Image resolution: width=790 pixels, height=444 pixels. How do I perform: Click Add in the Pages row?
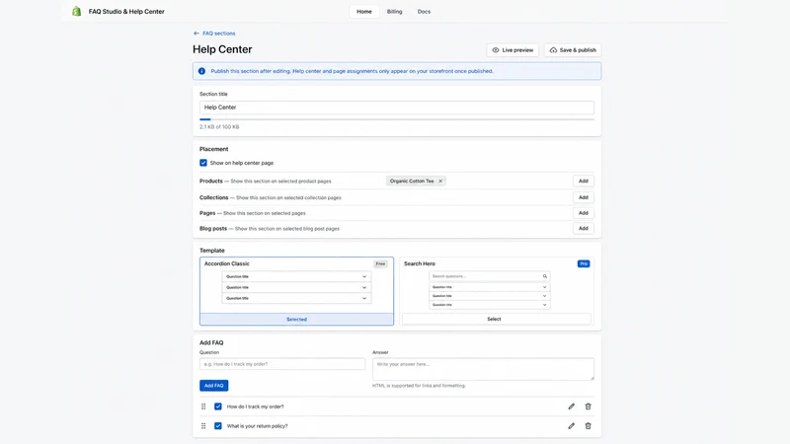(583, 213)
